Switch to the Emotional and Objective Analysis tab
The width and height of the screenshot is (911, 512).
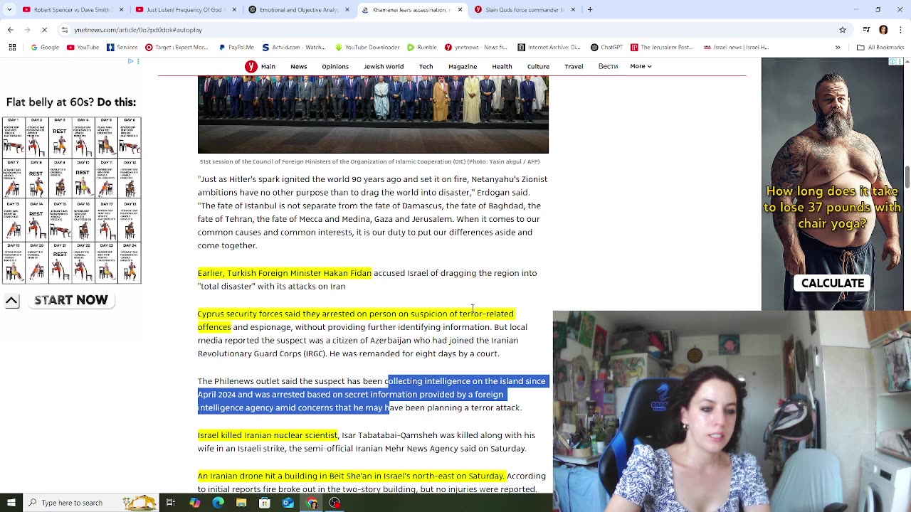click(x=297, y=10)
